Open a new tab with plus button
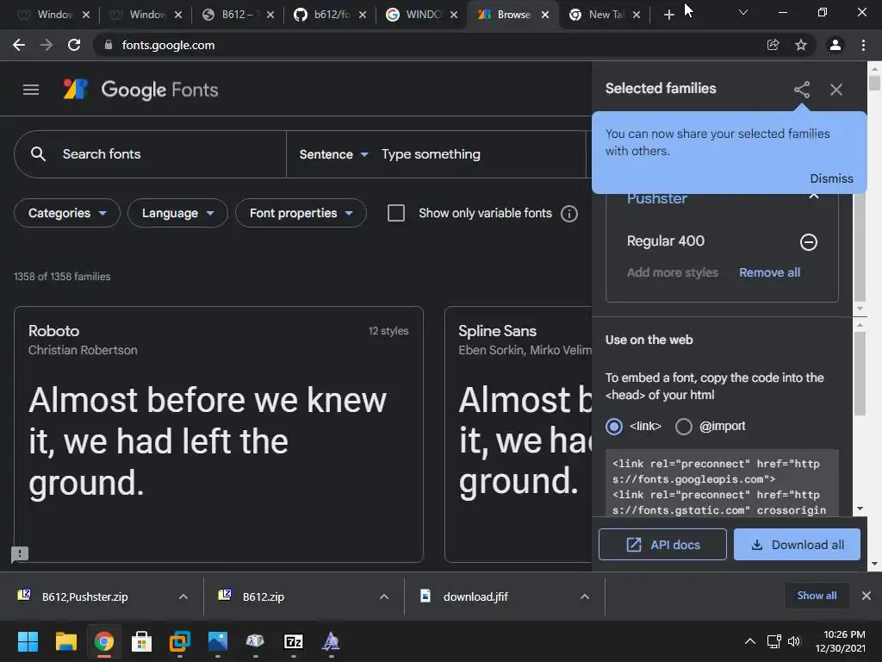This screenshot has height=662, width=882. pos(668,15)
